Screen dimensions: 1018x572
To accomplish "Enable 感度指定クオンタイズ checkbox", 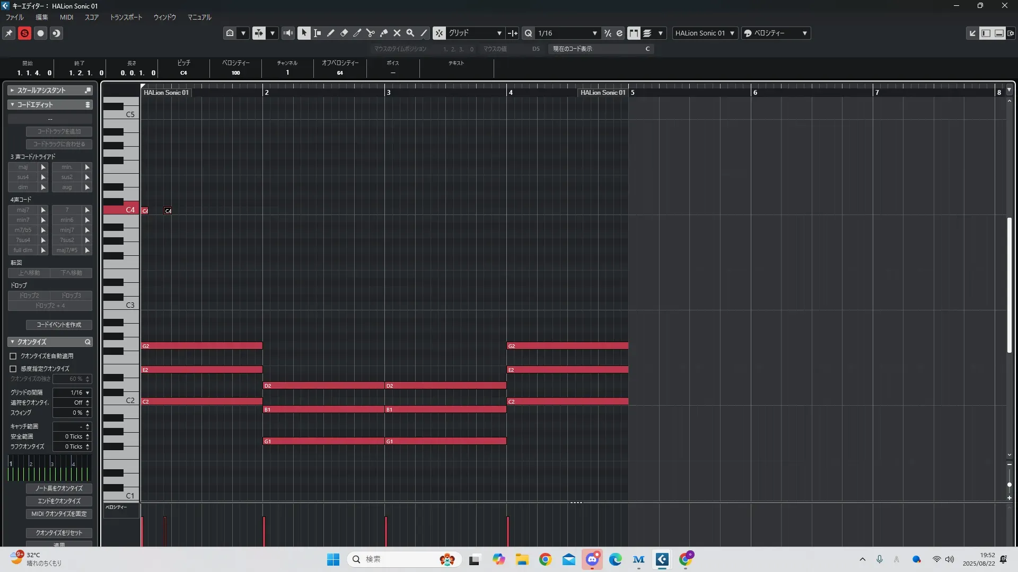I will pyautogui.click(x=13, y=369).
